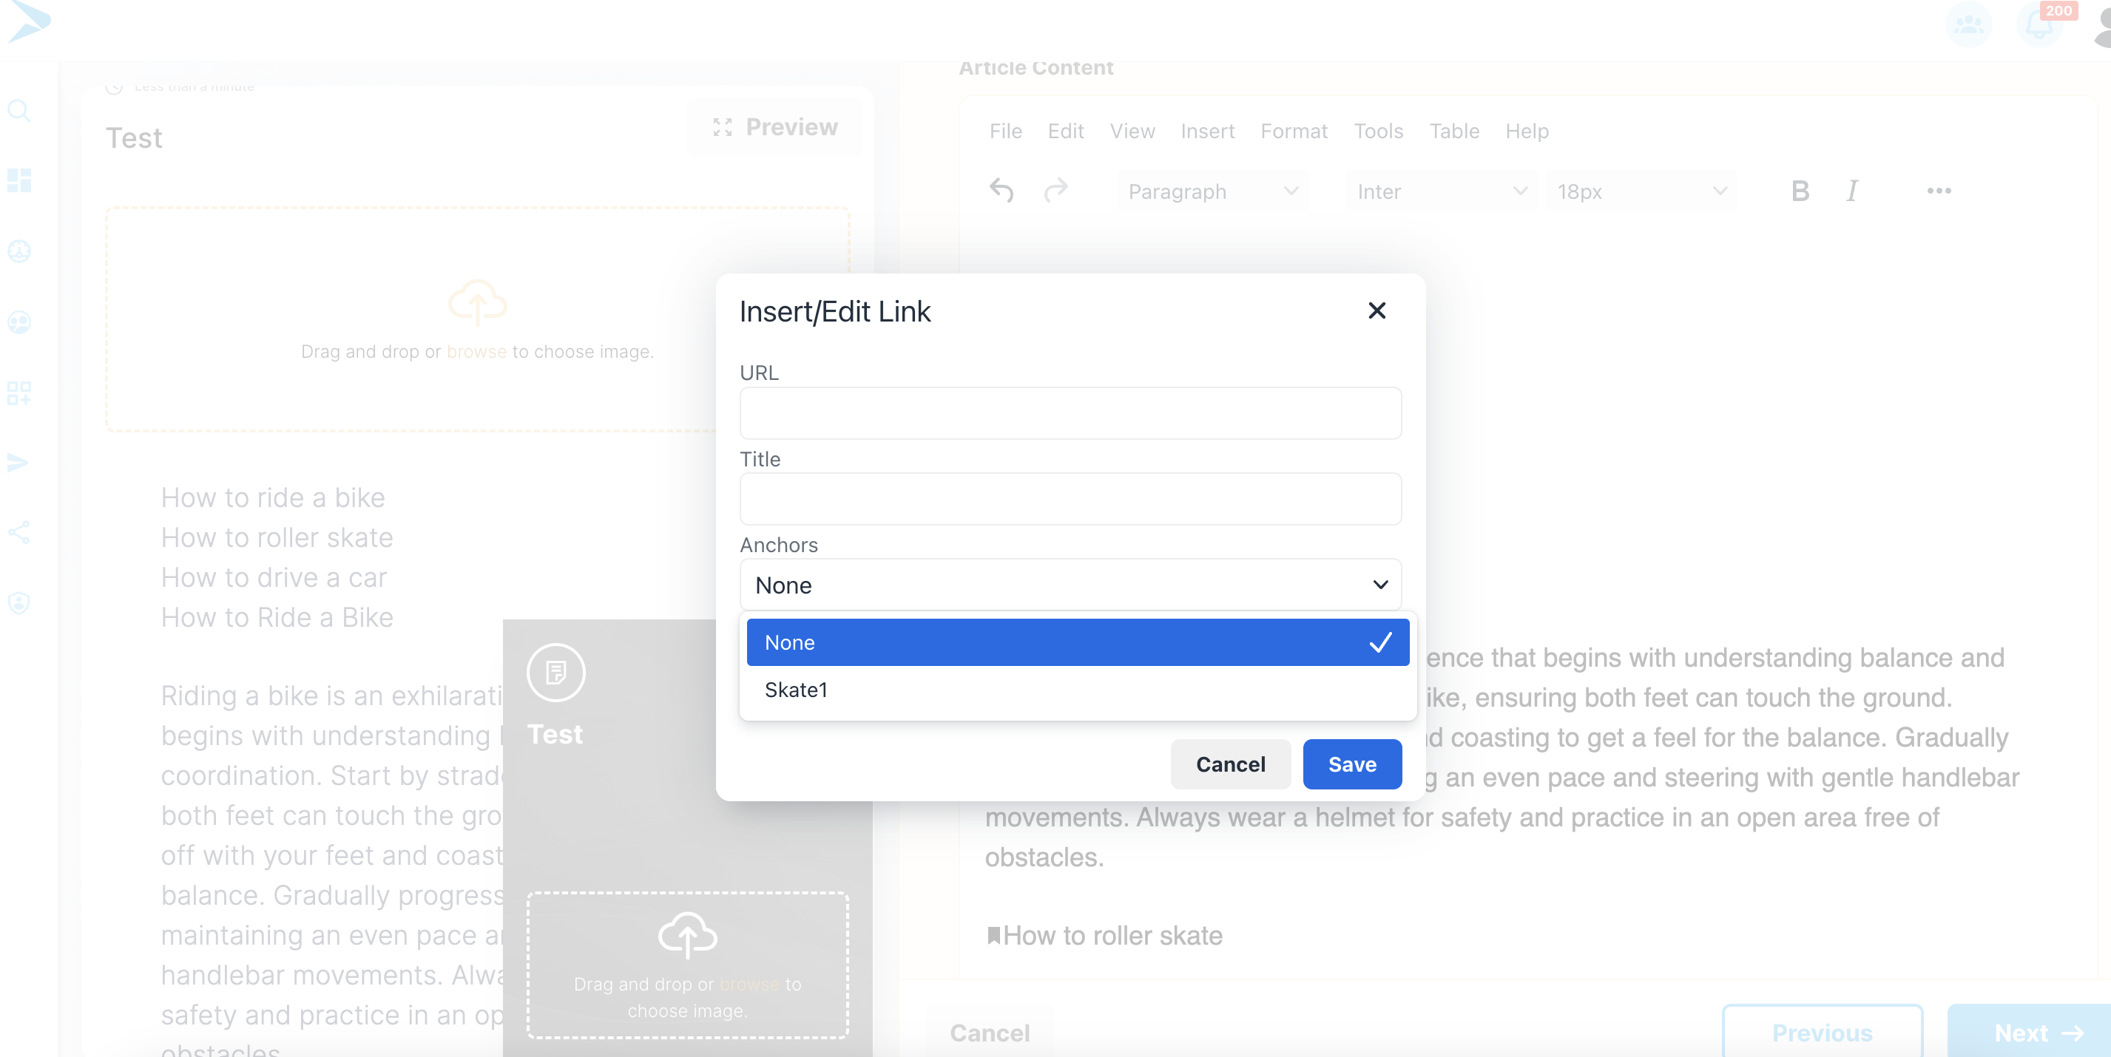Cancel the link dialog
Screen dimensions: 2111x1057
(1230, 765)
